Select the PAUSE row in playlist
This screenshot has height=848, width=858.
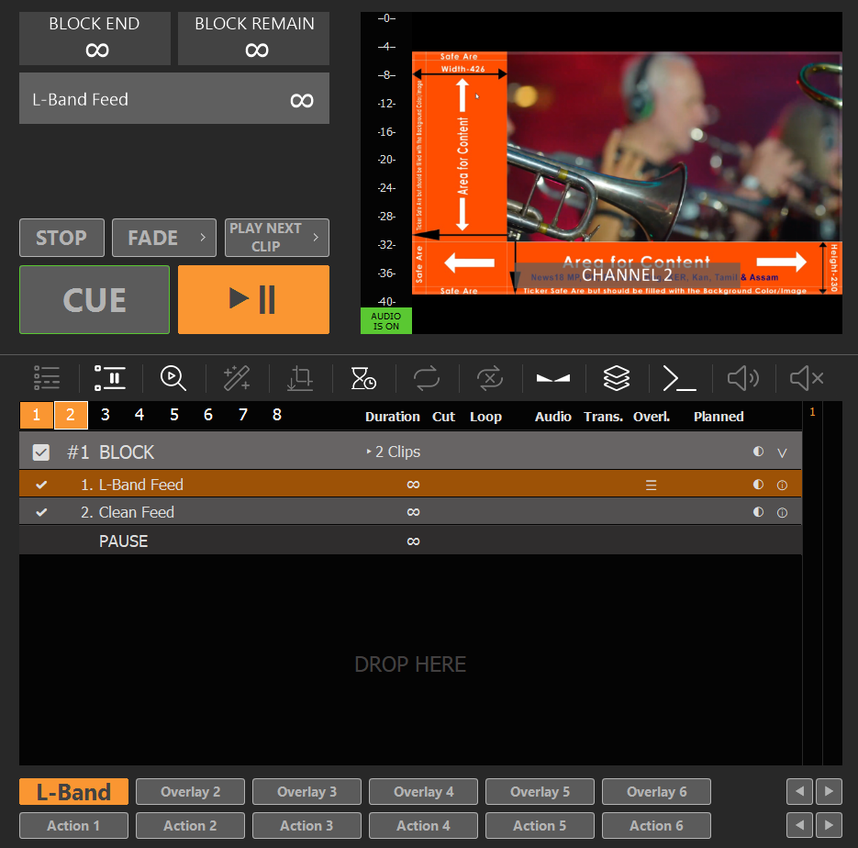[x=410, y=541]
